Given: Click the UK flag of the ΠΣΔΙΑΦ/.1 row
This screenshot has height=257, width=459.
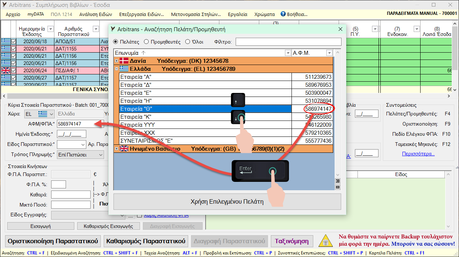Looking at the screenshot, I should [x=5, y=70].
